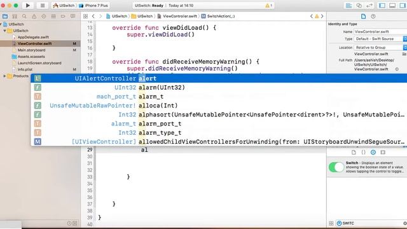Collapse the UISwitch group folder
407x229 pixels.
click(4, 31)
